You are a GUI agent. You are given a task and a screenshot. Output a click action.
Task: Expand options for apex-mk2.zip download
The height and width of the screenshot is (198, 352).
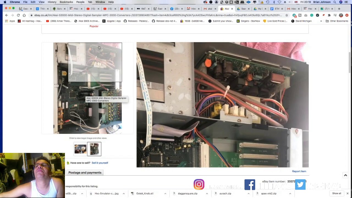coord(290,194)
